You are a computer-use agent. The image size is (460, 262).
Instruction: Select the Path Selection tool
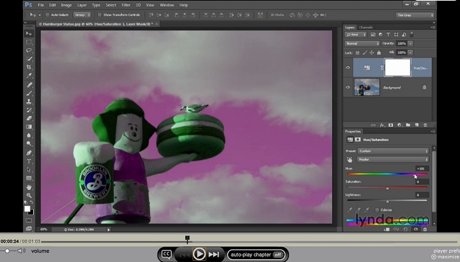(x=28, y=169)
